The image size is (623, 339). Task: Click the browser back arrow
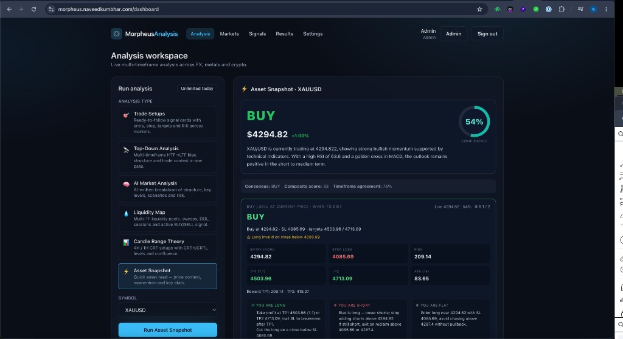tap(9, 9)
